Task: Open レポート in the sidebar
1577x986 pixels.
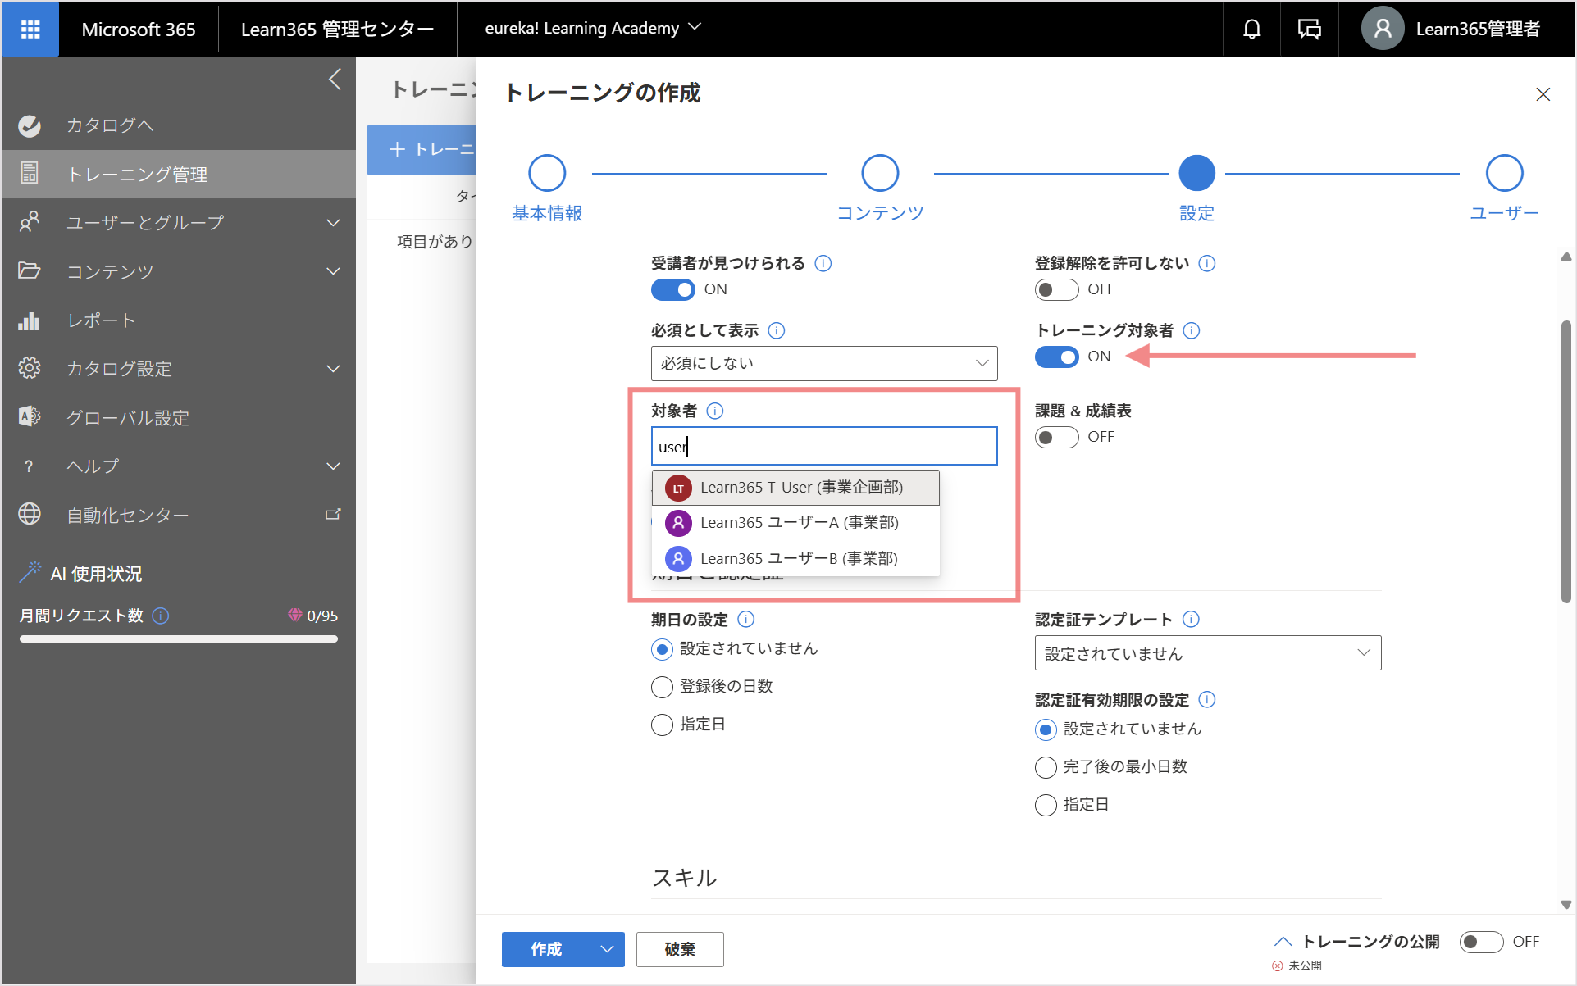Action: [179, 320]
